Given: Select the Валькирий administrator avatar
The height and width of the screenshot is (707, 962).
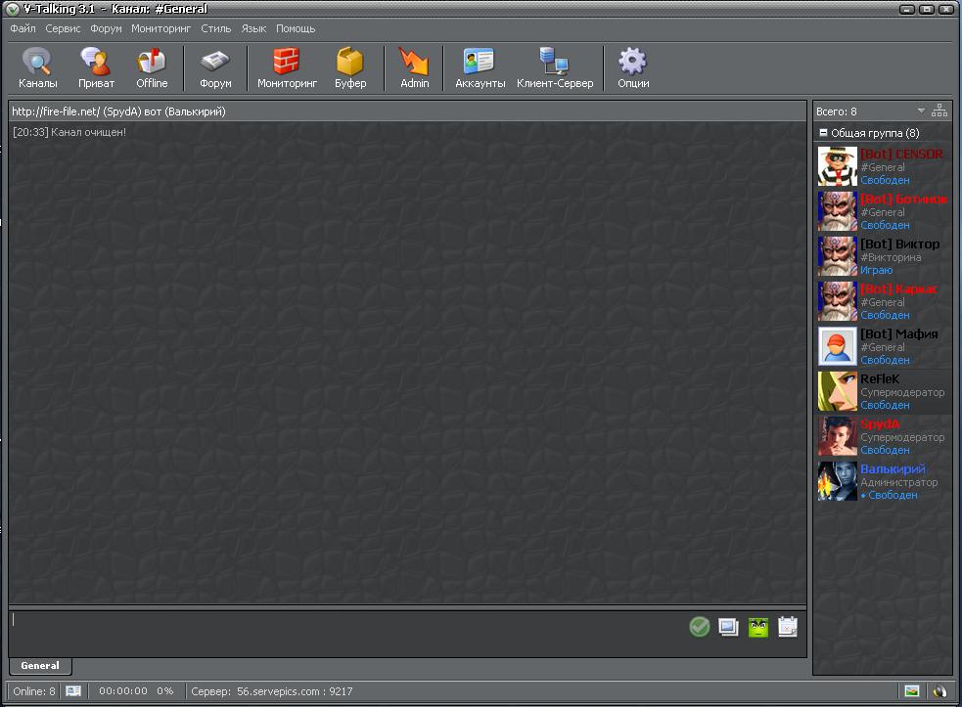Looking at the screenshot, I should click(837, 481).
